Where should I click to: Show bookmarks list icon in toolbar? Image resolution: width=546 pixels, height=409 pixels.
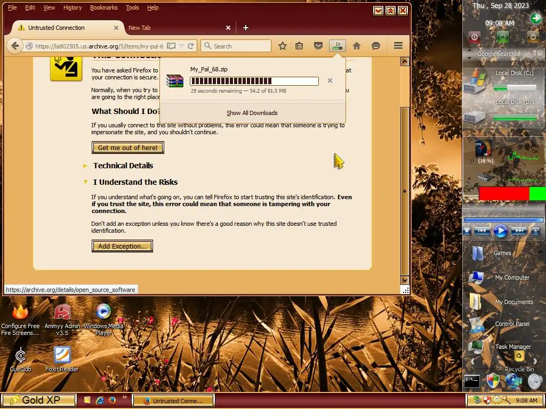(x=299, y=46)
